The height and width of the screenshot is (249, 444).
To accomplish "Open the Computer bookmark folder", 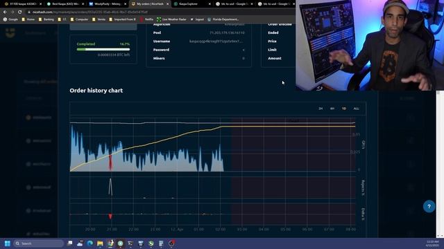I will click(x=79, y=19).
